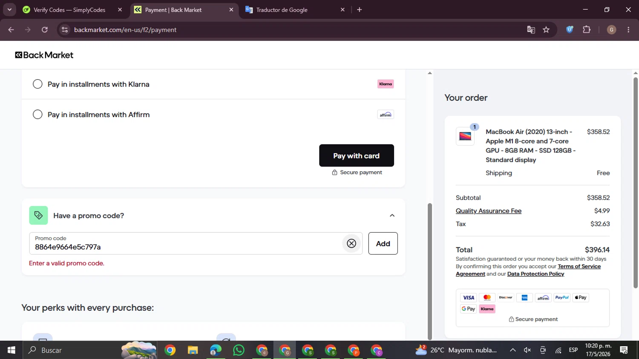Screen dimensions: 639x359
Task: Click the address bar URL
Action: pos(125,30)
